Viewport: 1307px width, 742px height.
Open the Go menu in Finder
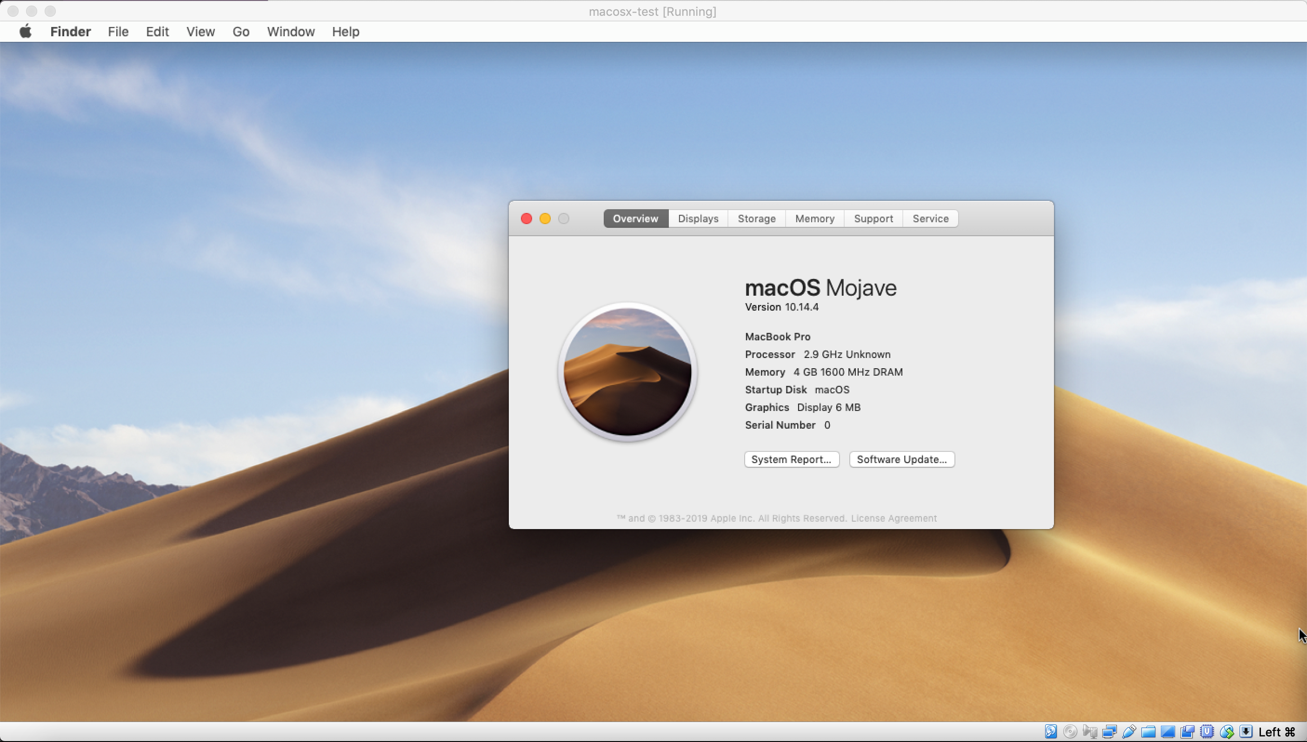240,32
